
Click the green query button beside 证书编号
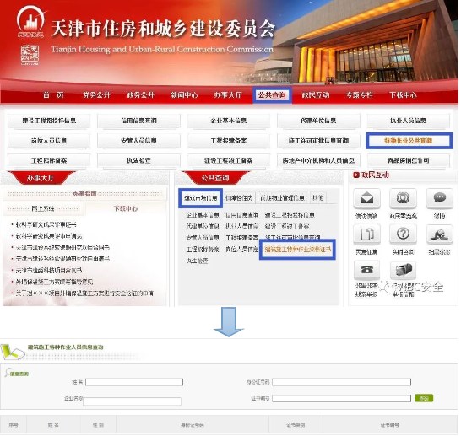[x=424, y=398]
